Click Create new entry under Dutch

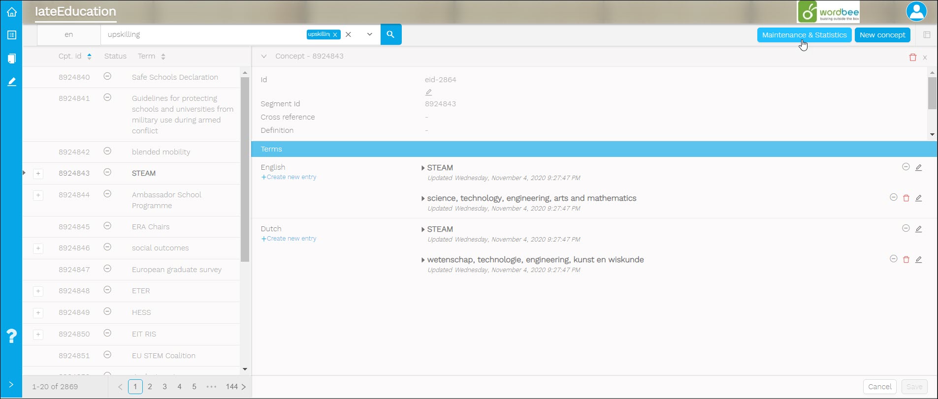289,239
